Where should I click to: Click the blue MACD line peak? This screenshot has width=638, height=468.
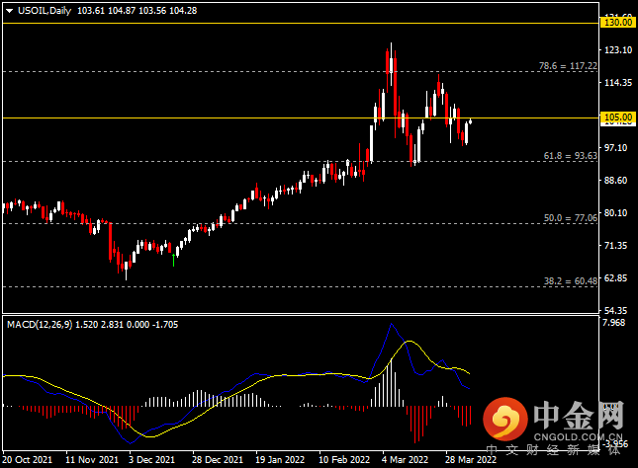pos(392,325)
